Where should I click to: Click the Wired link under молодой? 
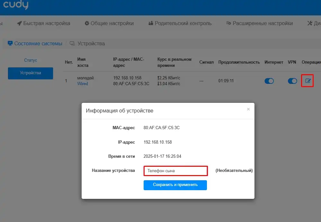pos(83,84)
